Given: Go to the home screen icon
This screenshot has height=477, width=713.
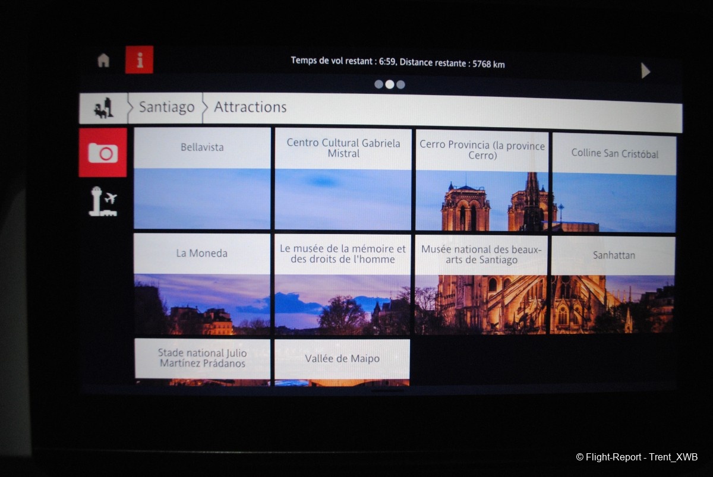Looking at the screenshot, I should (x=103, y=60).
